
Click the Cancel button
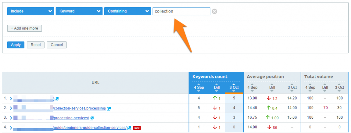57,45
